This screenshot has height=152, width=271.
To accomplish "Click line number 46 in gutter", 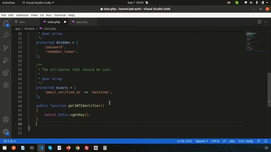I will 20,106.
